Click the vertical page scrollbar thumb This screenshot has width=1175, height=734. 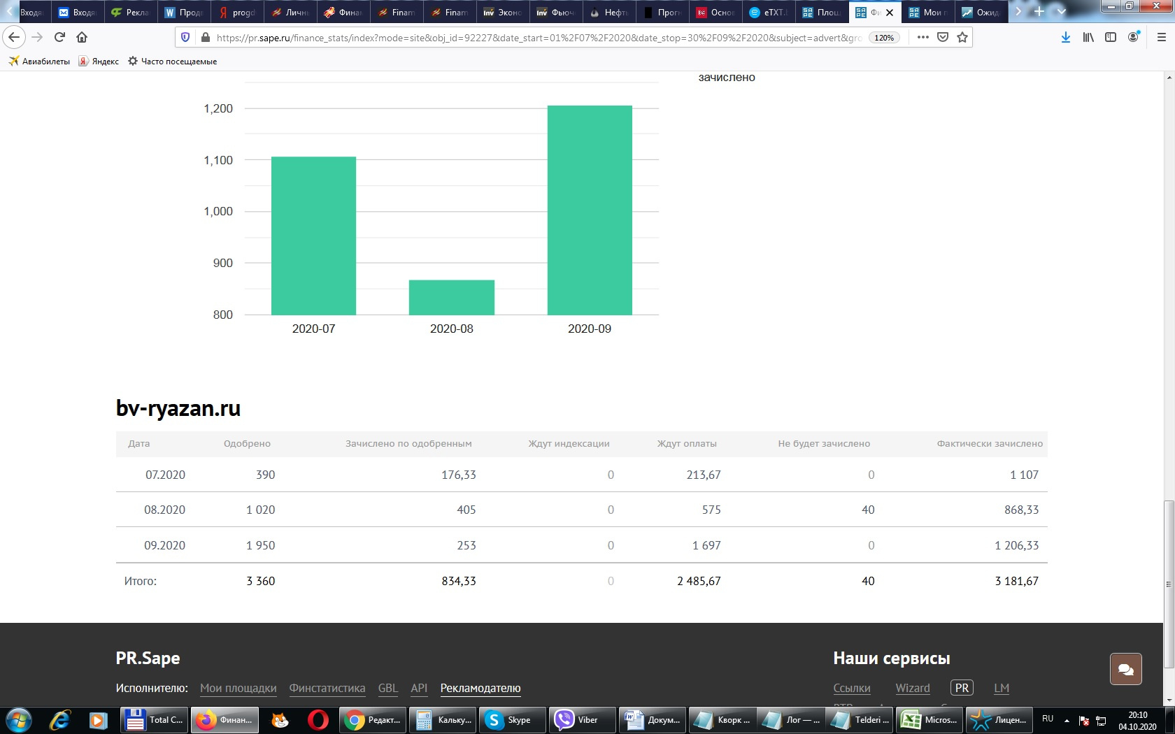[x=1169, y=584]
